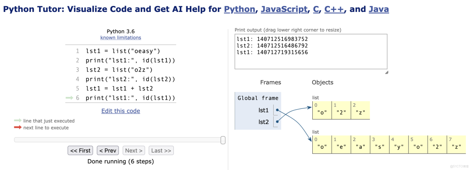Click the green arrow legend icon
This screenshot has width=471, height=170.
18,120
